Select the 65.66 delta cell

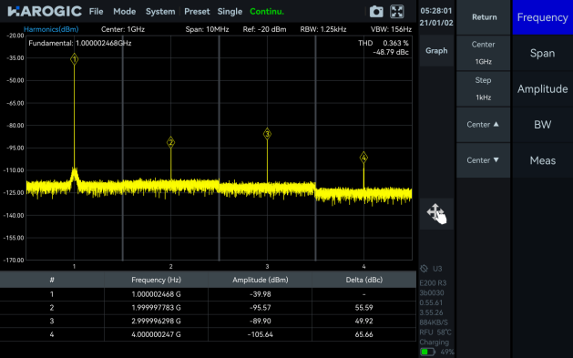pos(364,334)
